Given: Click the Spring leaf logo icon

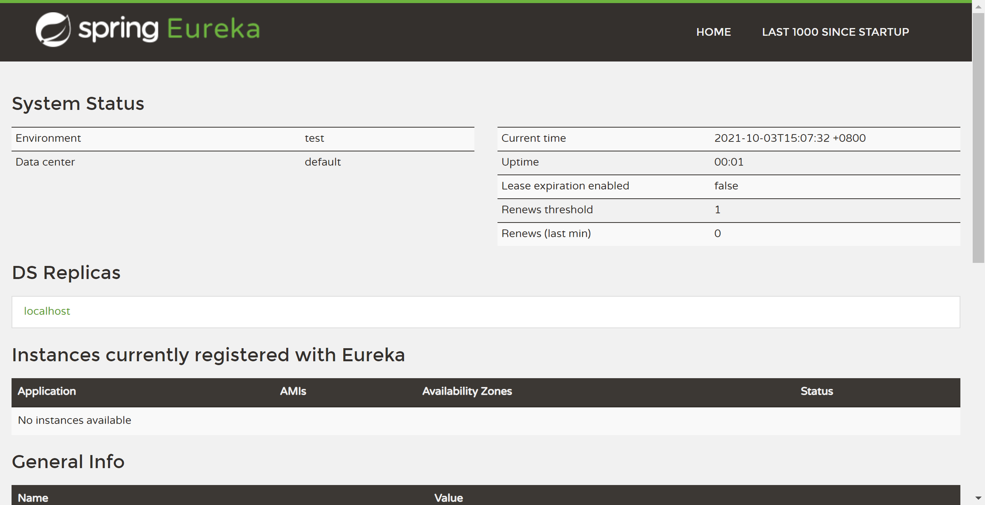Looking at the screenshot, I should click(53, 30).
